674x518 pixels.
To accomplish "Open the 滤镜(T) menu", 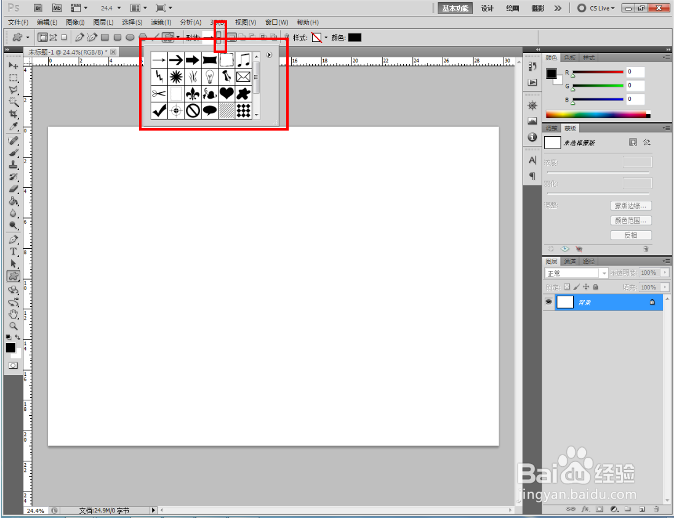I will pyautogui.click(x=161, y=22).
